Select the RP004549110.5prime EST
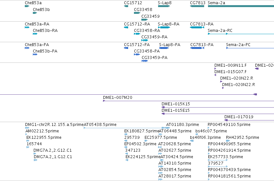Viewport: 274px width, 181px height. (x=208, y=128)
